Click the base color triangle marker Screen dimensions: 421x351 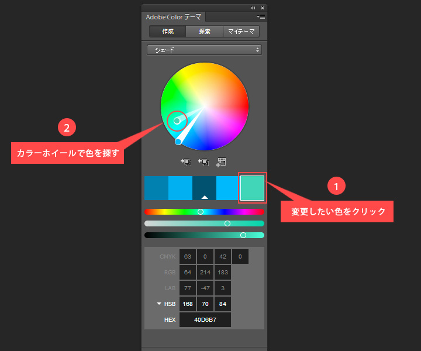pos(205,197)
